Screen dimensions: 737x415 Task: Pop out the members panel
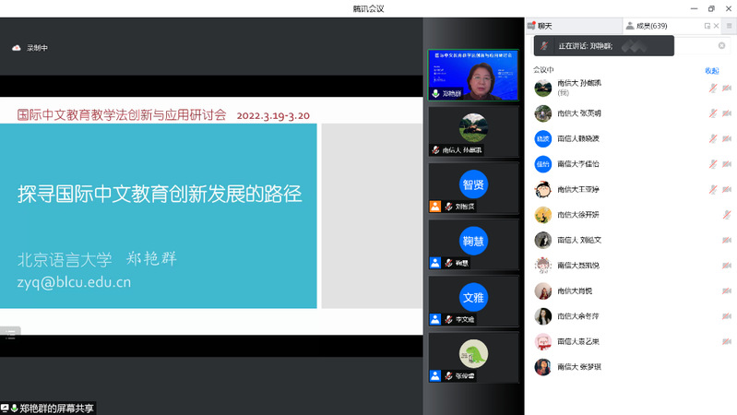[707, 26]
